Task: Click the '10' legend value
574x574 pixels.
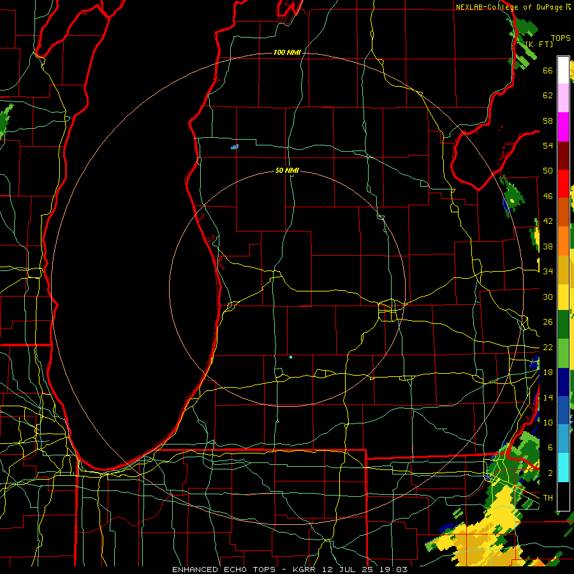Action: (x=548, y=422)
